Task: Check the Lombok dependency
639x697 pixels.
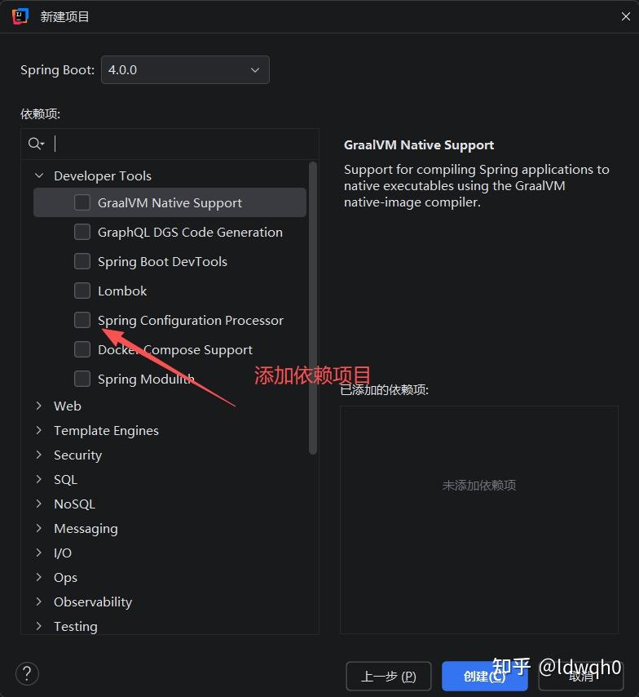Action: (82, 291)
